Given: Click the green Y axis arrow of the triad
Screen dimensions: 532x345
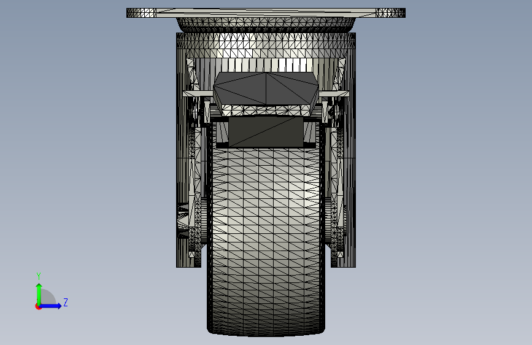Looking at the screenshot, I should tap(39, 294).
